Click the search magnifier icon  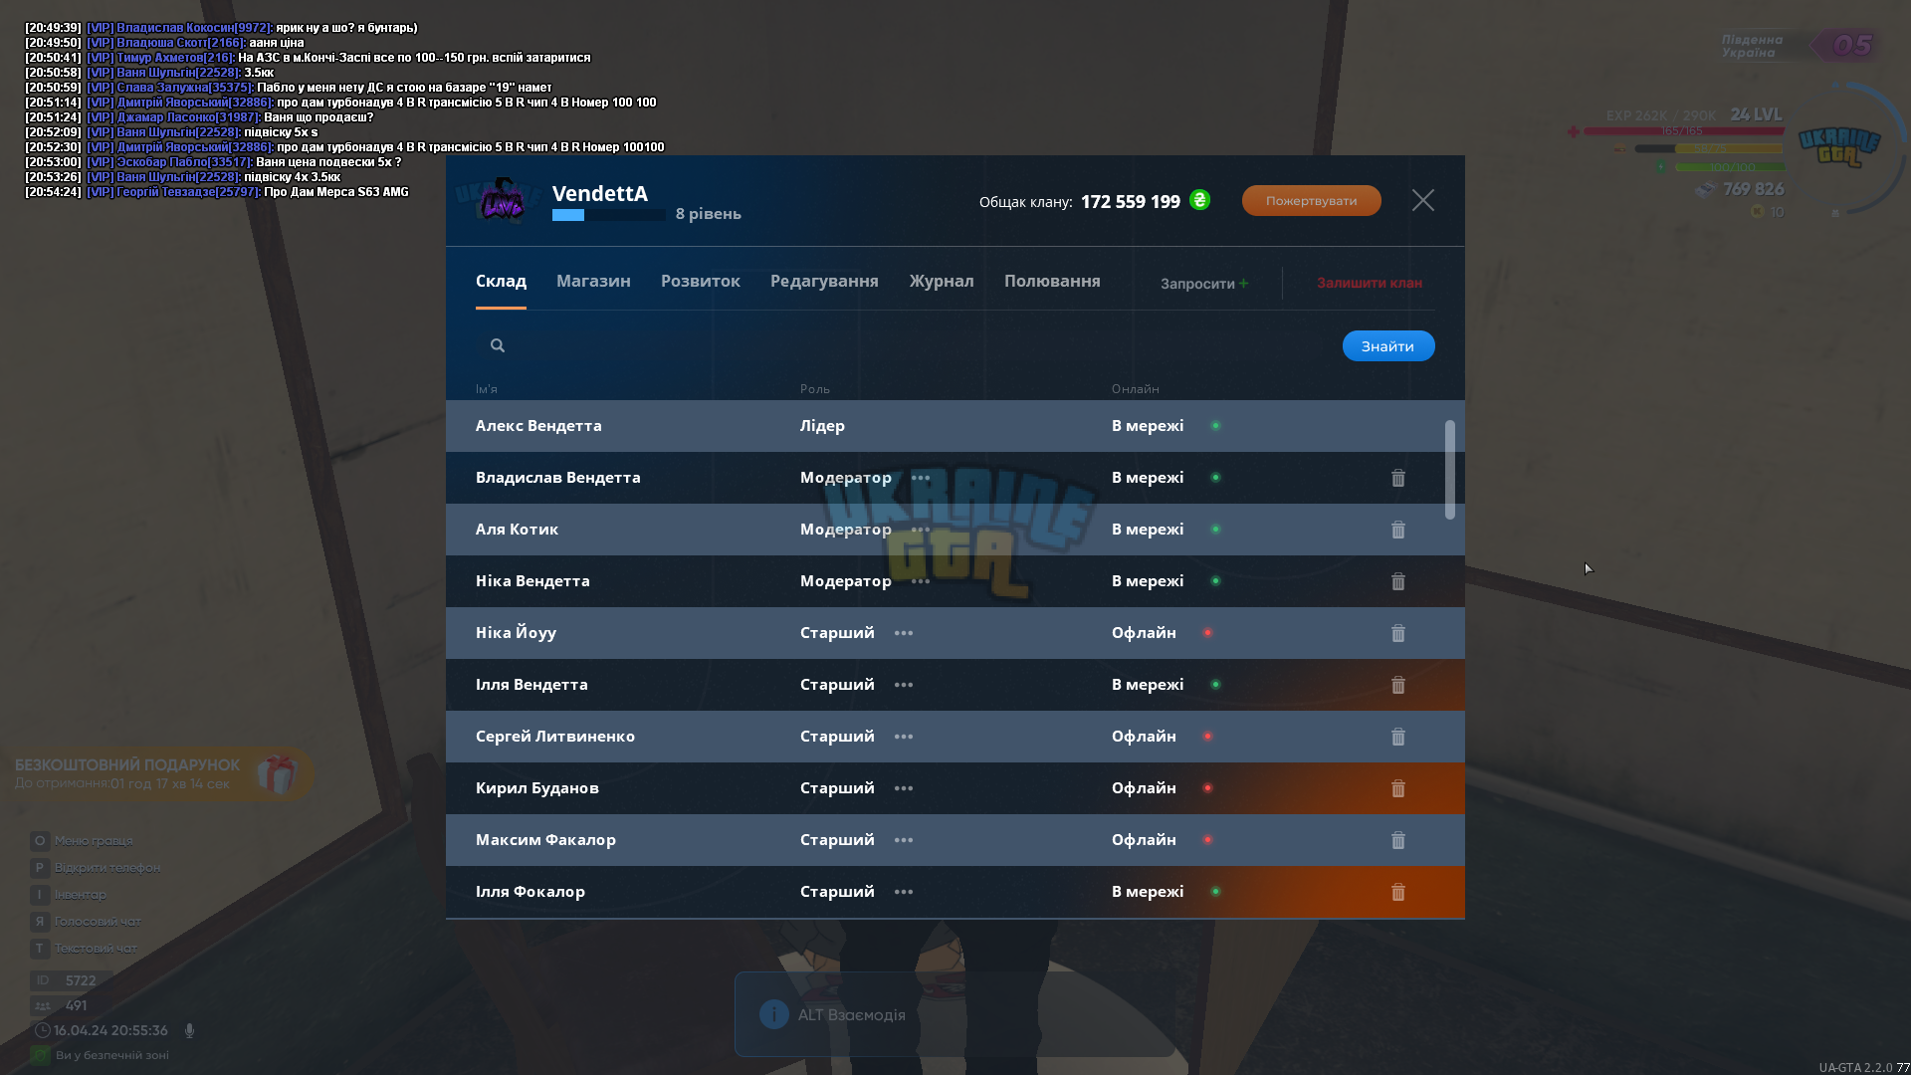[498, 345]
